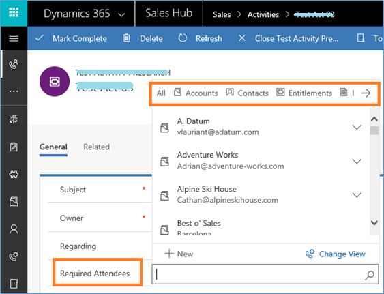
Task: Go to Activities breadcrumb
Action: [263, 14]
